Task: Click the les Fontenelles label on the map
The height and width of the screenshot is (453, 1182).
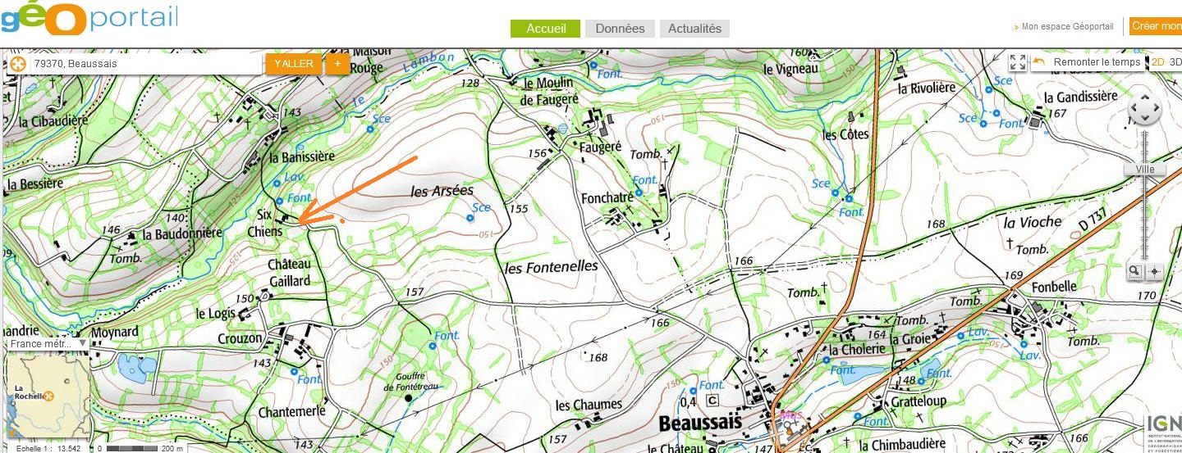Action: [x=551, y=267]
